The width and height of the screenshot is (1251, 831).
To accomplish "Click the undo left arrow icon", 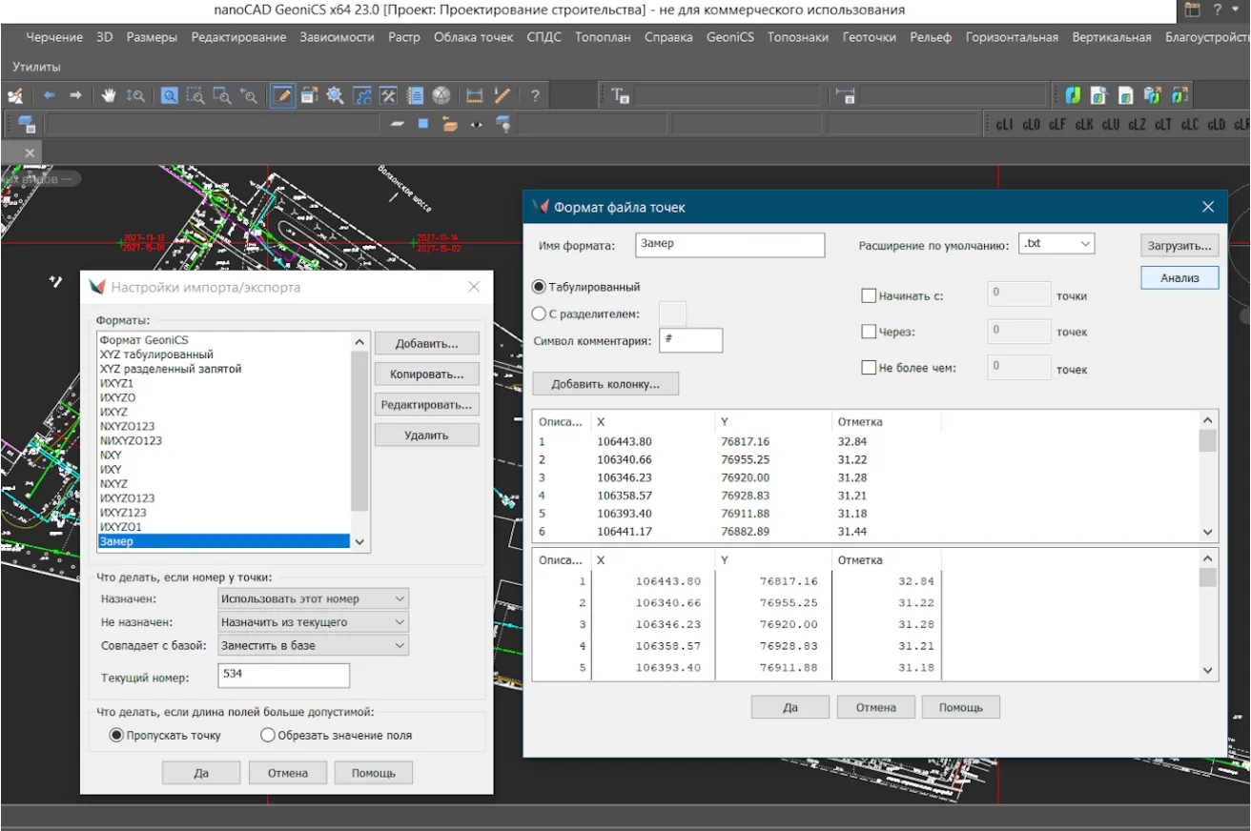I will [x=50, y=95].
